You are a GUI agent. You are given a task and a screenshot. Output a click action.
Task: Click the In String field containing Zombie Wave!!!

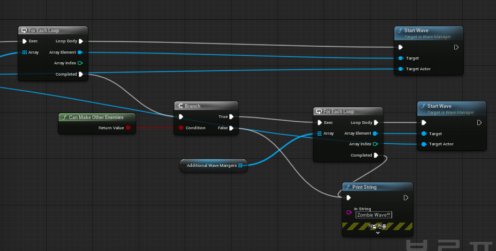(373, 215)
